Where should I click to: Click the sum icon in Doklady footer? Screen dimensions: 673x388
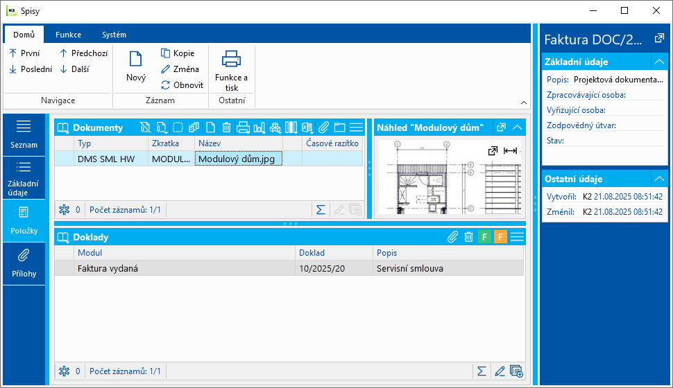pyautogui.click(x=482, y=371)
